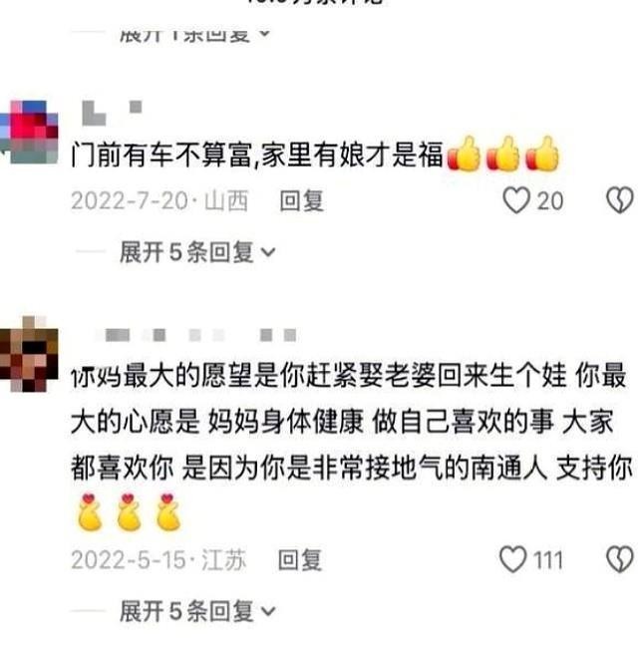Open blurred username of Jiangsu commenter
This screenshot has height=649, width=638.
coord(200,335)
